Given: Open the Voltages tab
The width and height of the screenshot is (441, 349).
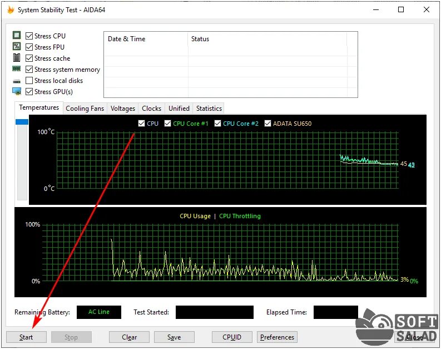Looking at the screenshot, I should point(123,109).
